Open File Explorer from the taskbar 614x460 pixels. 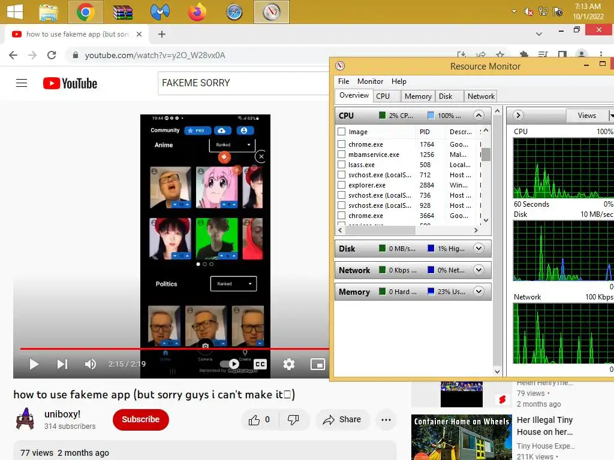[x=49, y=12]
